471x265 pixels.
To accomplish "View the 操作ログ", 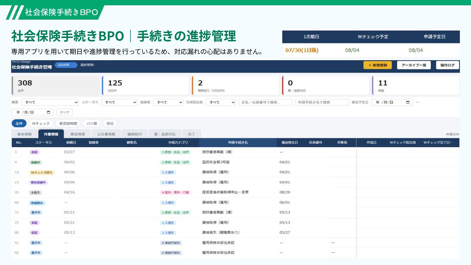I will point(447,65).
